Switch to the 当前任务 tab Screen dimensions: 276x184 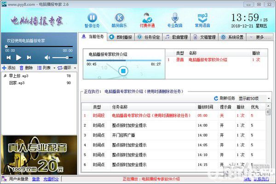pos(93,37)
